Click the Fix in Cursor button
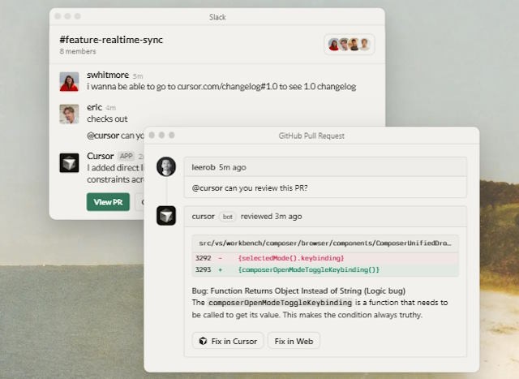 point(228,341)
